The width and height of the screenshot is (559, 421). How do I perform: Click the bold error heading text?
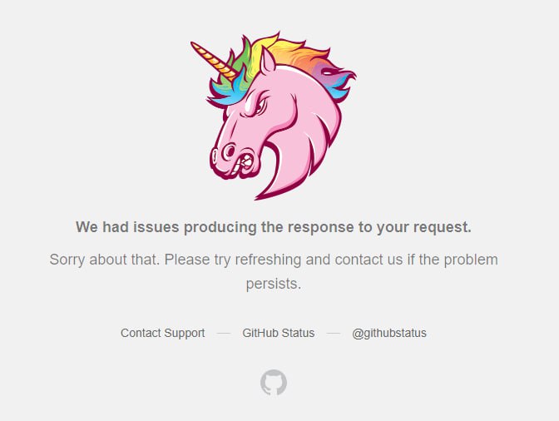pos(274,227)
